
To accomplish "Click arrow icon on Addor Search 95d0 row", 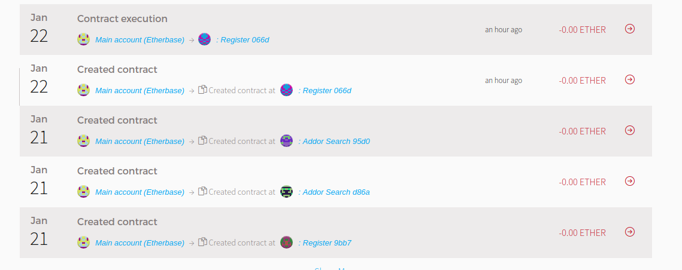I will (630, 130).
